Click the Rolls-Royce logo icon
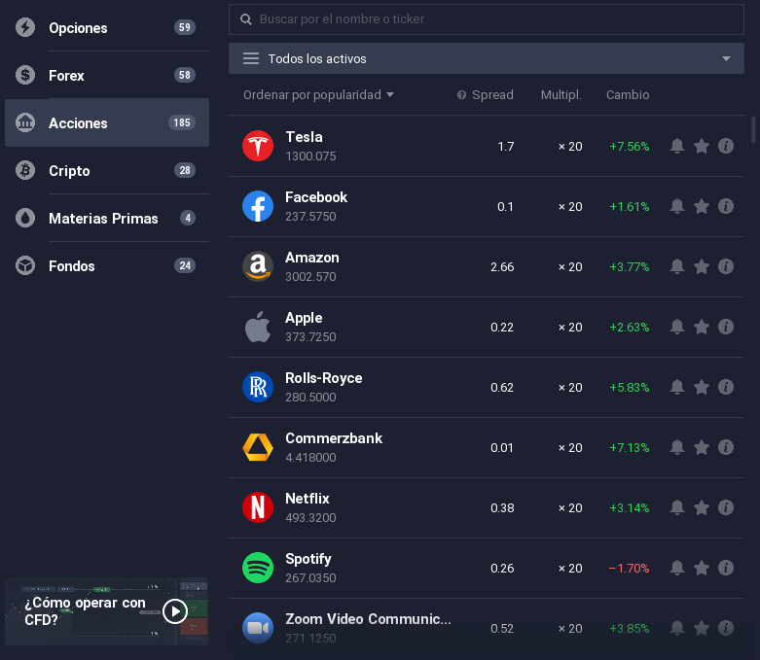The image size is (760, 660). point(258,387)
